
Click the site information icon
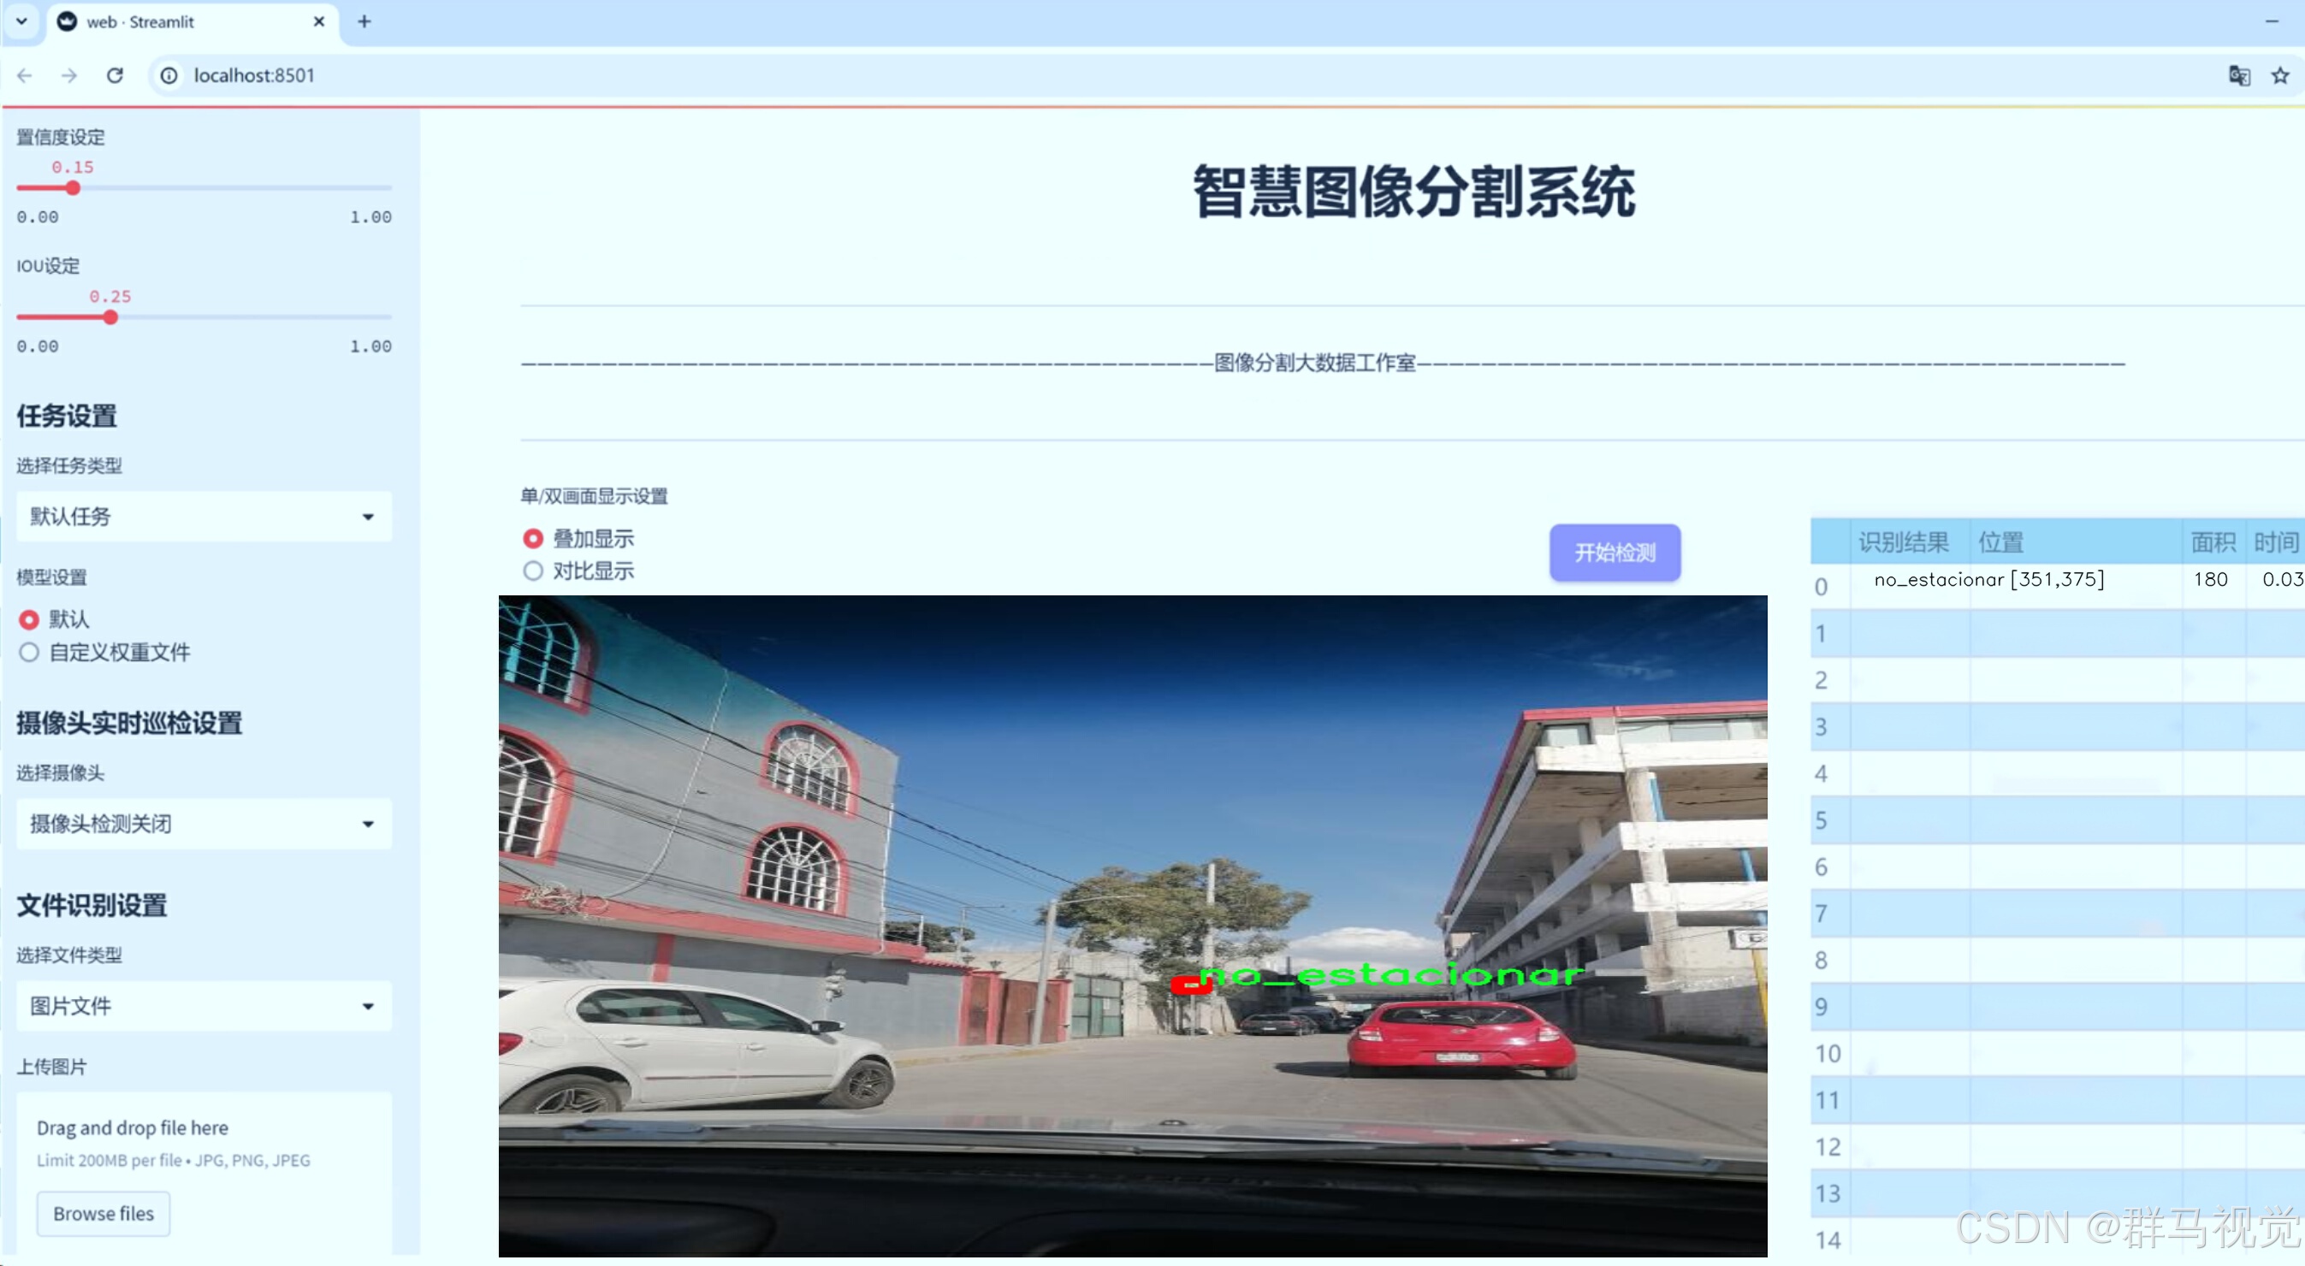pyautogui.click(x=169, y=75)
